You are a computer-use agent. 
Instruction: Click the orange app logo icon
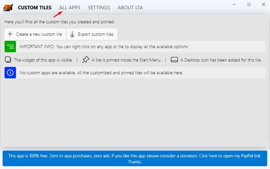8,8
